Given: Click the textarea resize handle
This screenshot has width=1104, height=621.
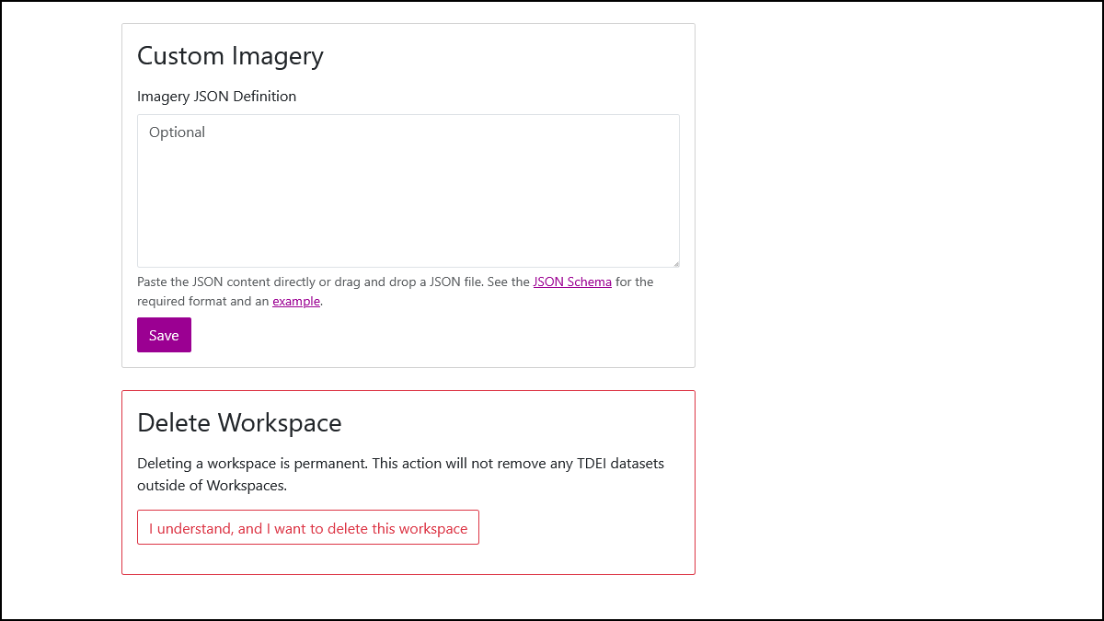Looking at the screenshot, I should coord(676,264).
